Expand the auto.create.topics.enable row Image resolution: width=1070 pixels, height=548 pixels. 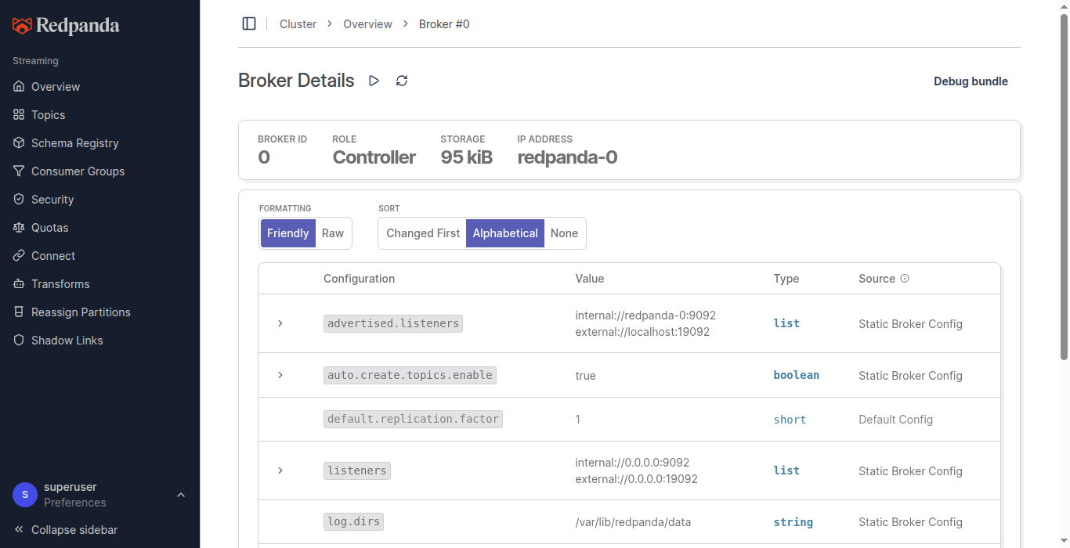(280, 375)
